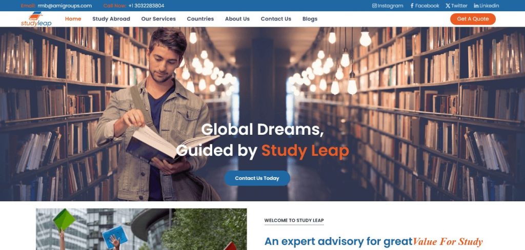Click the LinkedIn icon in top bar
Viewport: 525px width, 250px height.
(476, 6)
